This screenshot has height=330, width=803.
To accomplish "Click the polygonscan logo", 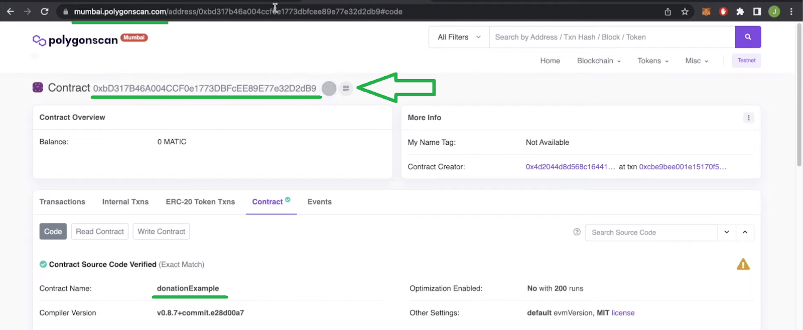I will [x=75, y=40].
